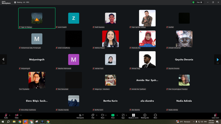Open the Participants panel
This screenshot has height=124, width=221.
80,116
